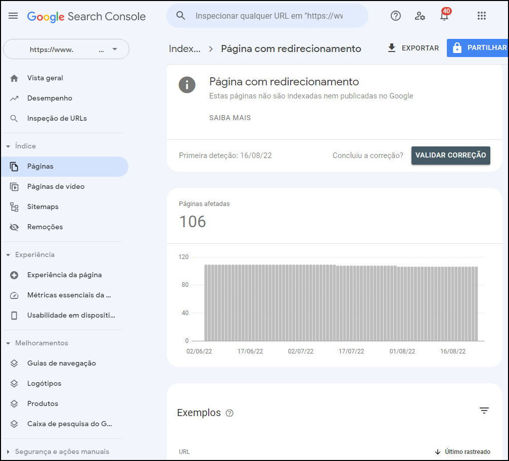Open the property selector dropdown
The width and height of the screenshot is (509, 461).
coord(66,49)
